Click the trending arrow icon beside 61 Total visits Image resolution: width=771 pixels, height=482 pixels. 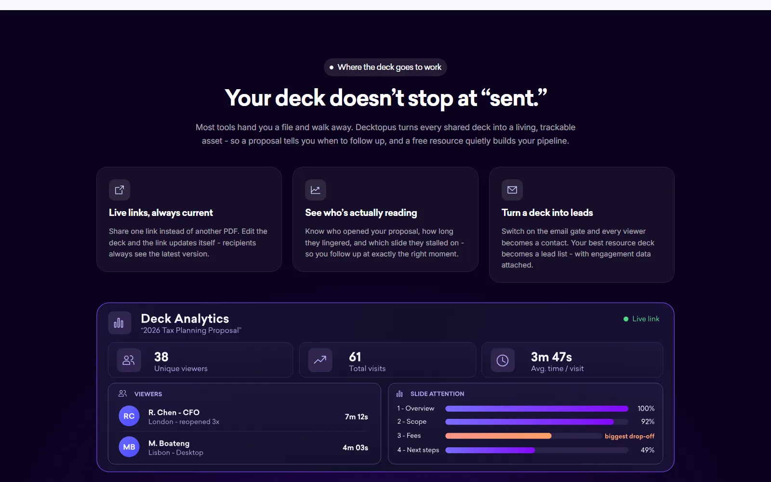320,360
